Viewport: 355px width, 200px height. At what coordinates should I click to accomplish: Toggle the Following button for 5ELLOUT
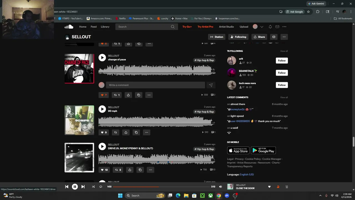[238, 37]
